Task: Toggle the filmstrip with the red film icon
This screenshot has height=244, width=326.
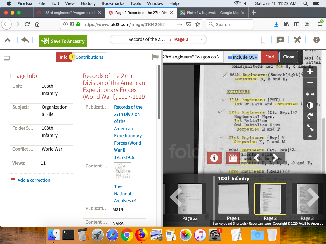Action: click(233, 158)
